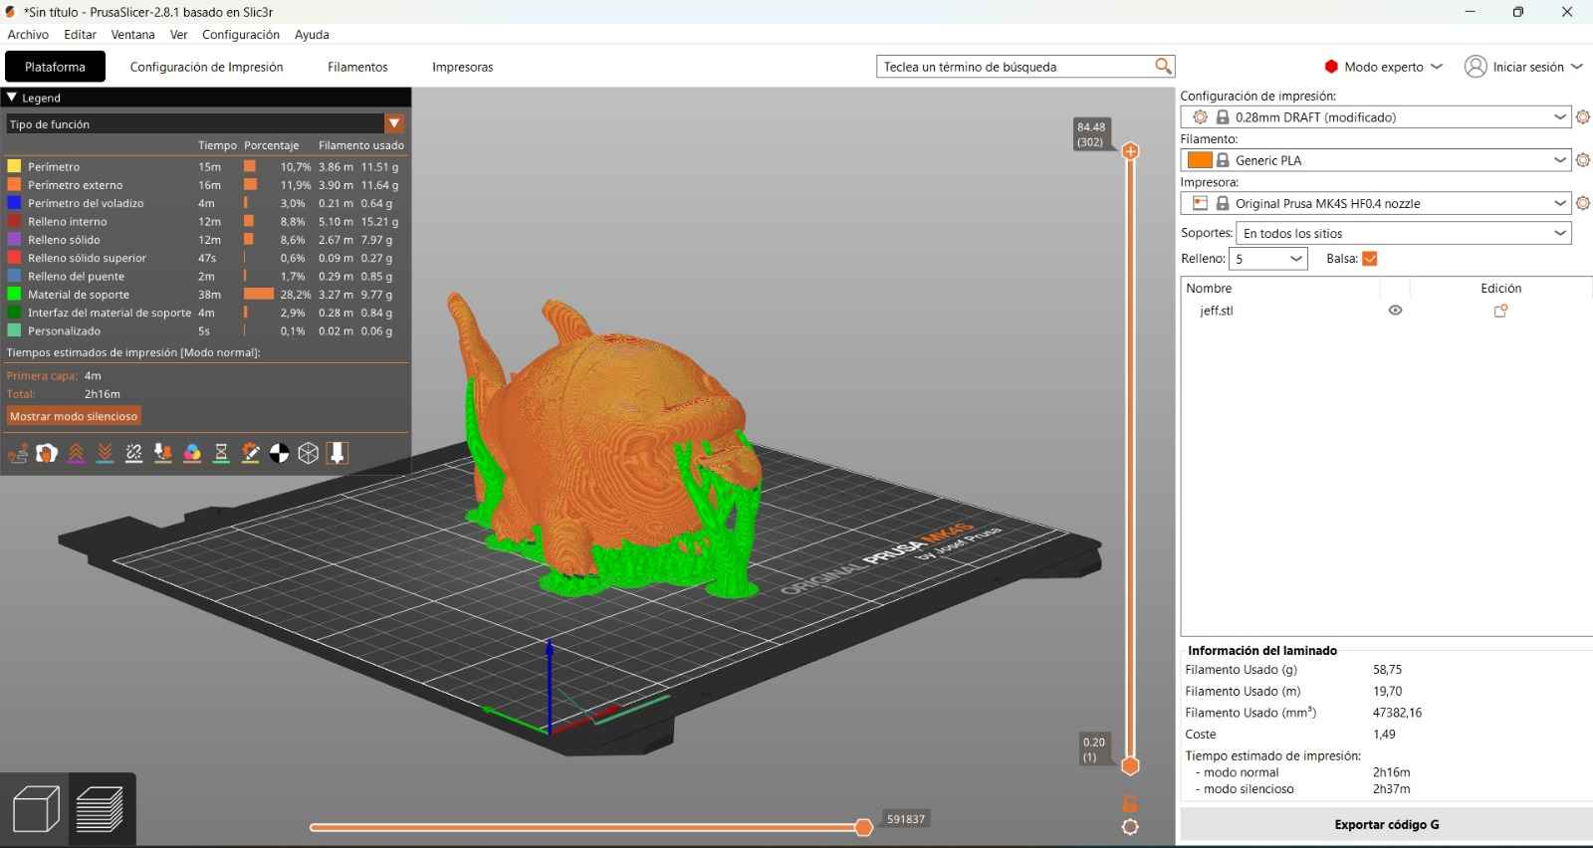Viewport: 1593px width, 848px height.
Task: Open the Iniciar sesión dropdown
Action: coord(1523,67)
